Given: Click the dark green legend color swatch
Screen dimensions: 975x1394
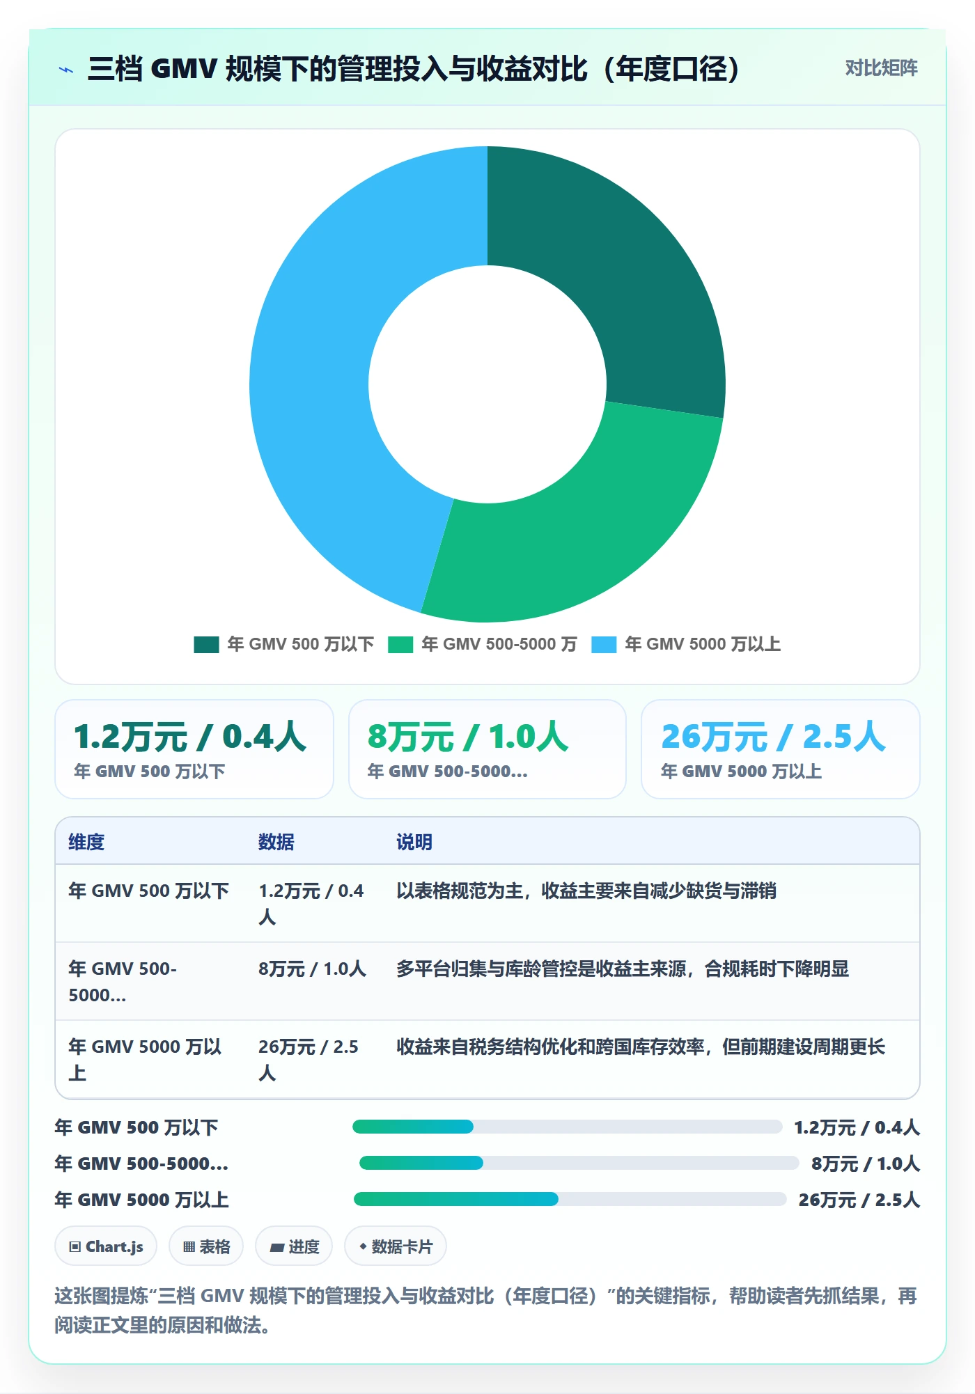Looking at the screenshot, I should [206, 645].
